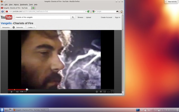Go to the Firefox home page icon
Viewport: 179px width, 112px height.
tap(122, 11)
